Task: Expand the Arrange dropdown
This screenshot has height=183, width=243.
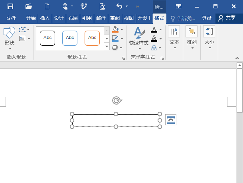Action: tap(192, 39)
